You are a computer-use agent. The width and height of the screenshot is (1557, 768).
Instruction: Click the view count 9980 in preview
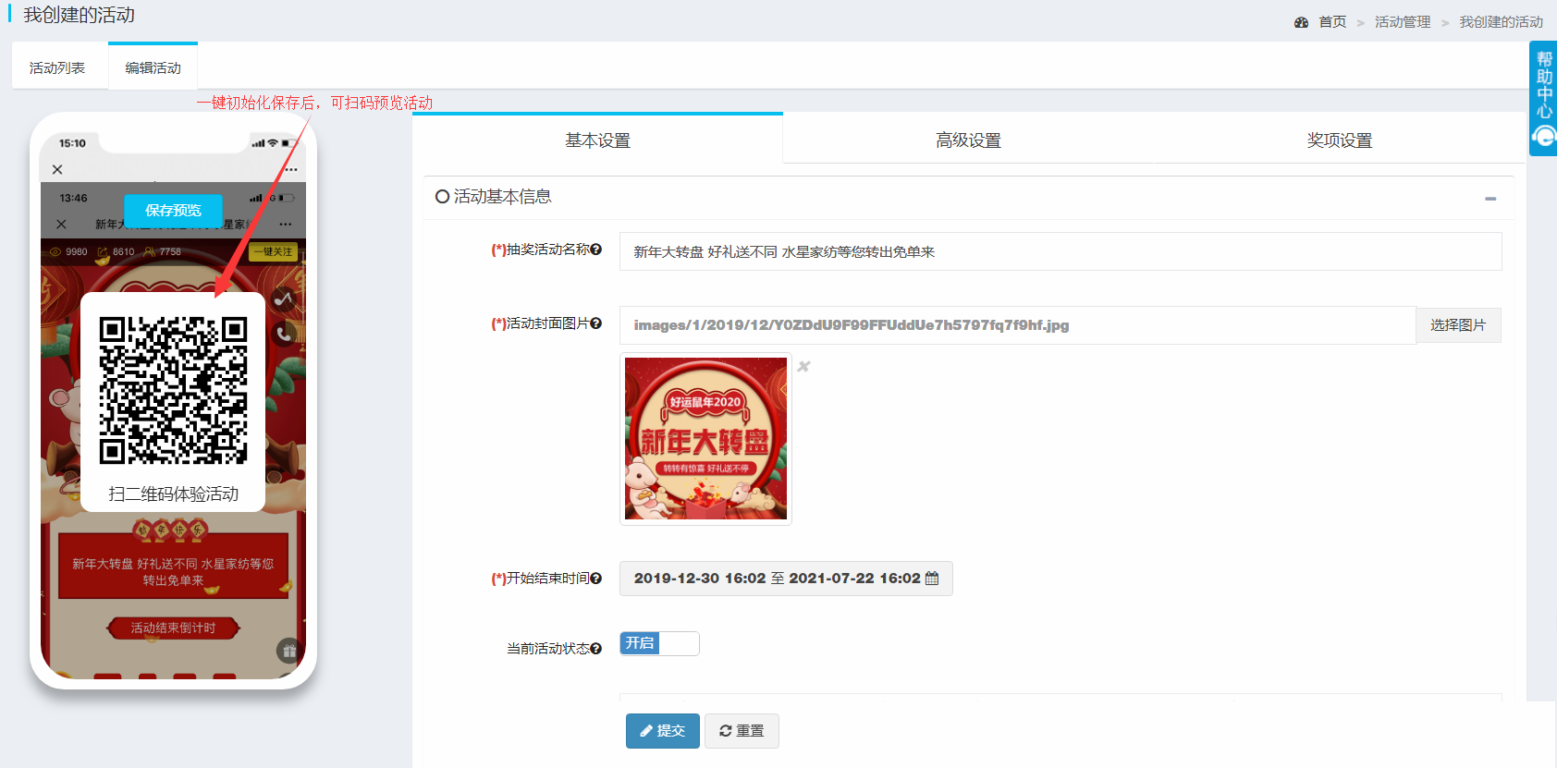pyautogui.click(x=68, y=251)
